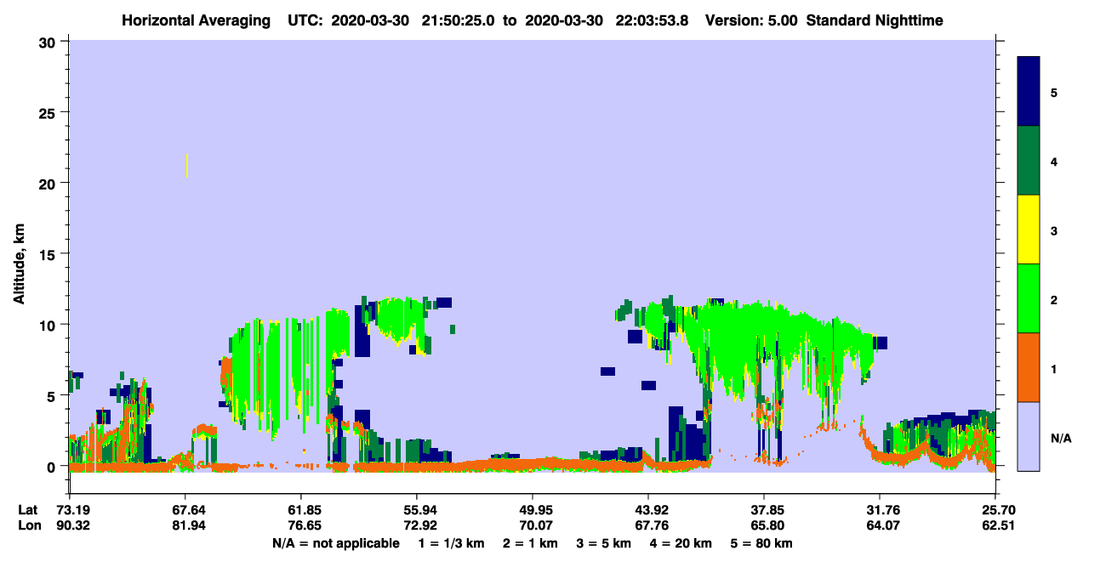This screenshot has height=567, width=1106.
Task: Click the yellow vertical streak near 21 km altitude
Action: point(187,166)
